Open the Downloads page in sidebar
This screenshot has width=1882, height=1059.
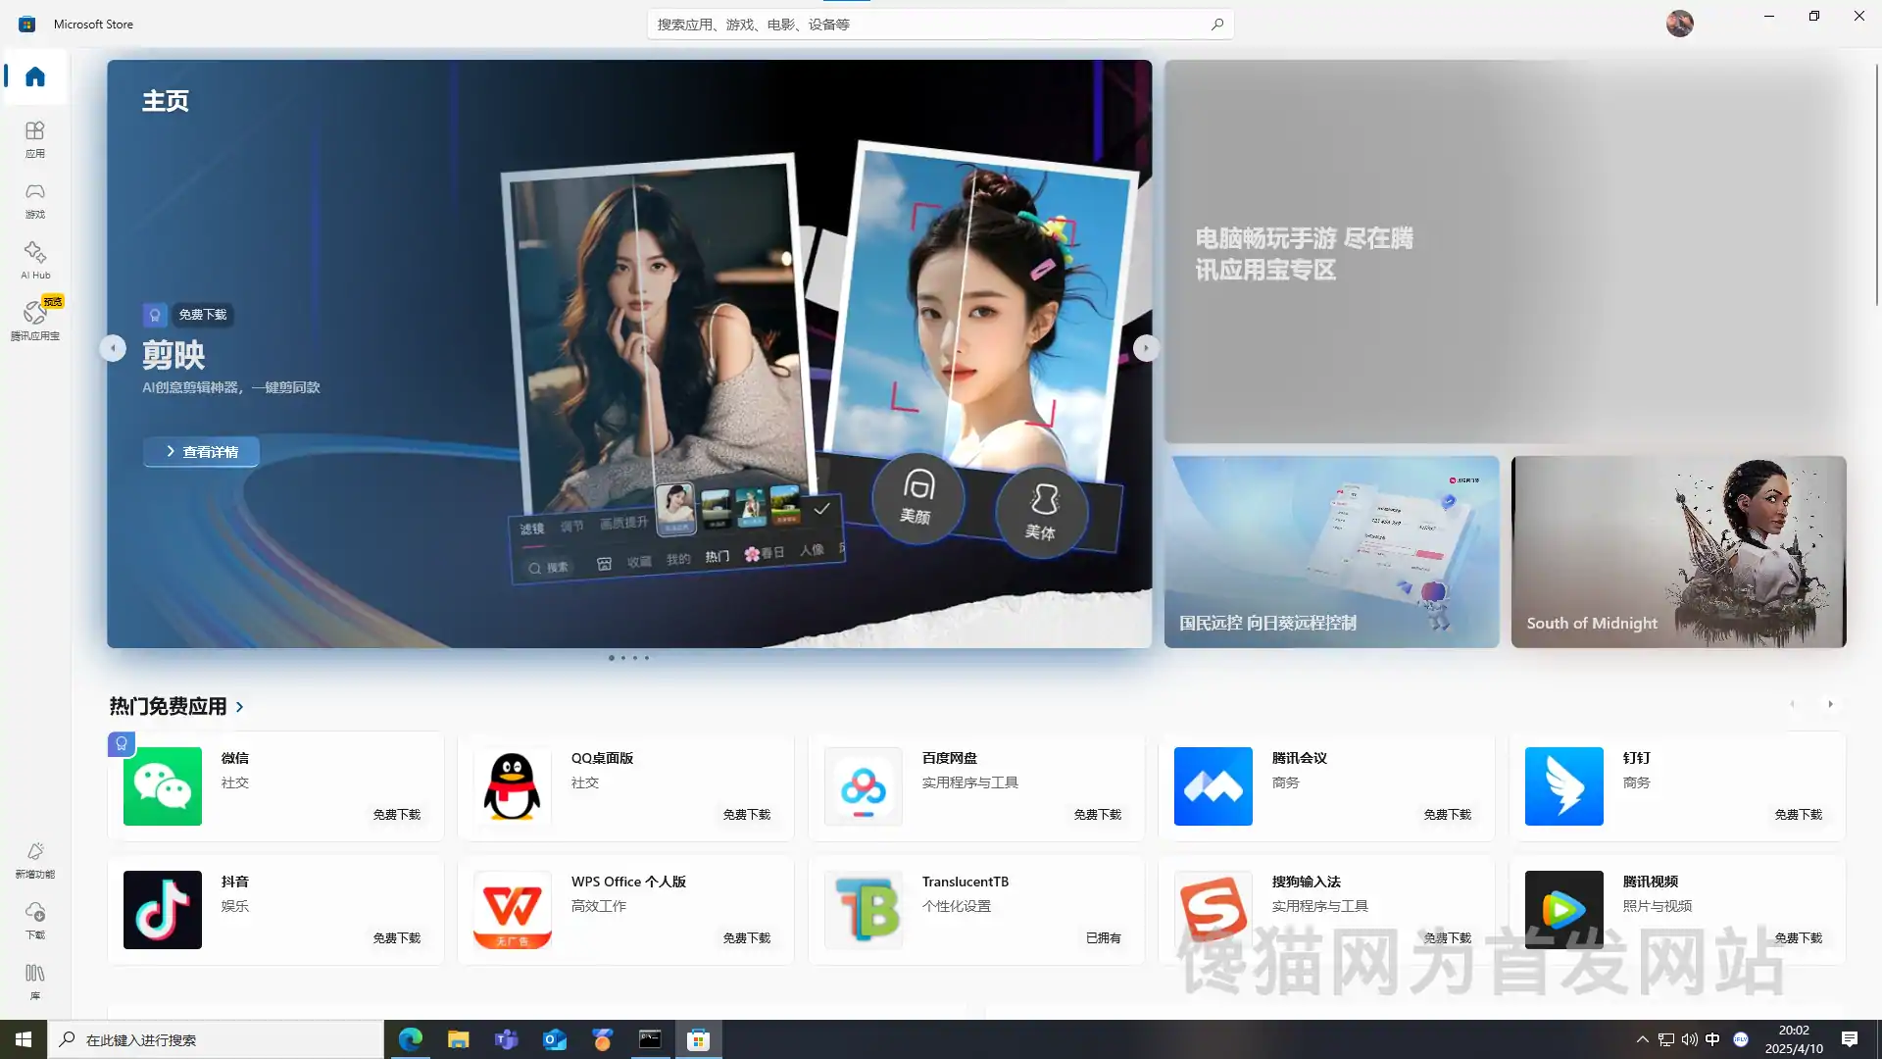pos(35,920)
